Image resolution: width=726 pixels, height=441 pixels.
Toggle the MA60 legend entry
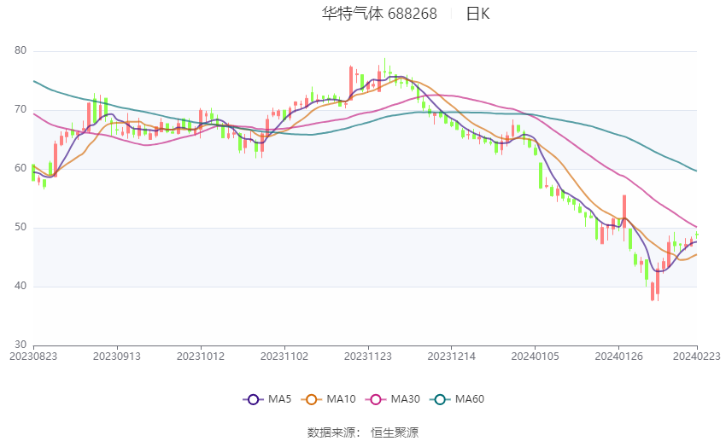point(457,399)
